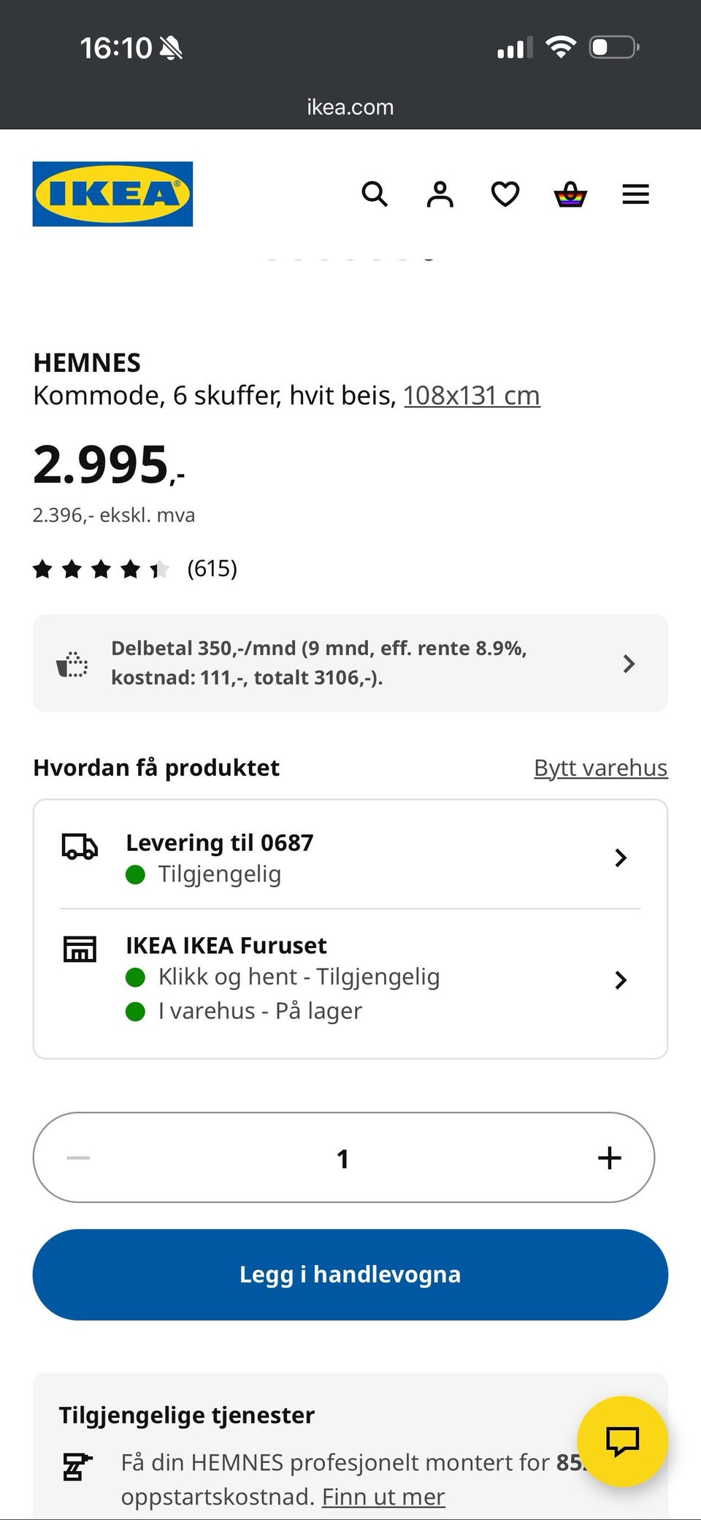Open the hamburger menu

point(635,194)
